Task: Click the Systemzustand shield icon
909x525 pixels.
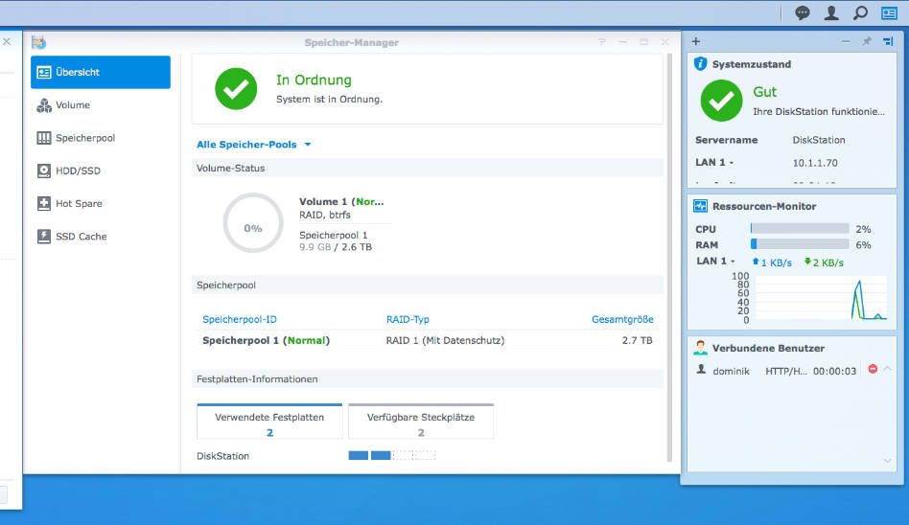Action: pos(700,64)
